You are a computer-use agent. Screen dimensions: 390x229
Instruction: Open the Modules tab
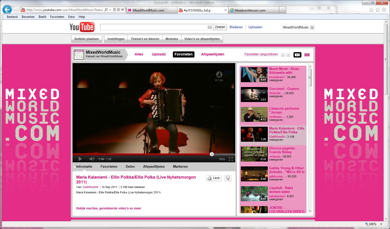click(x=172, y=39)
